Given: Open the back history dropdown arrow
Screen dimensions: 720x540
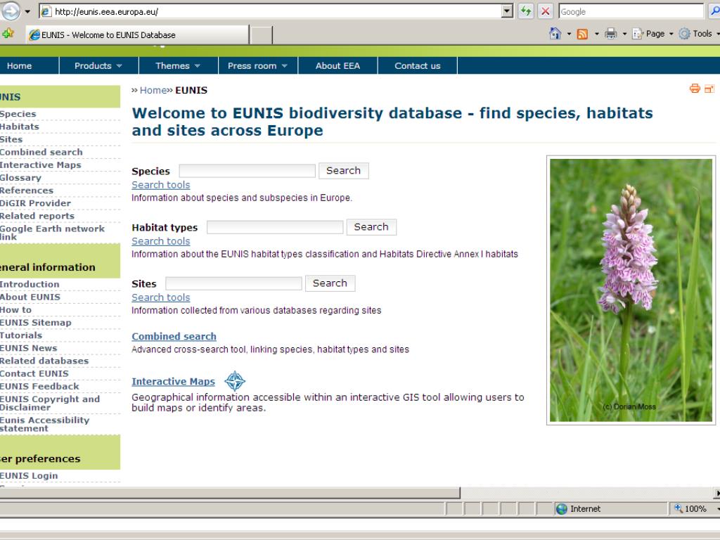Looking at the screenshot, I should 27,12.
